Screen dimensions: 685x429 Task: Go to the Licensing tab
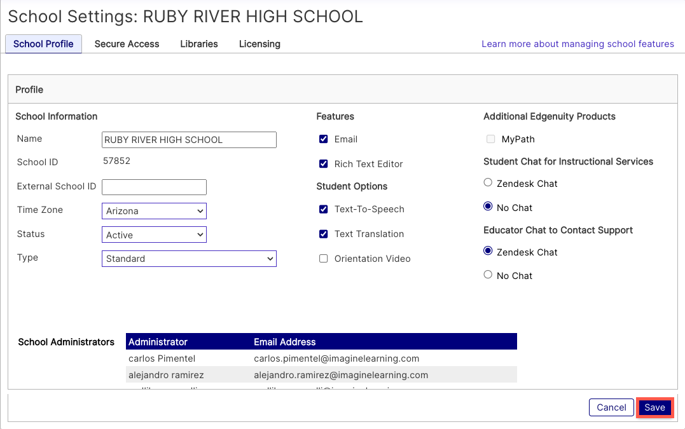pos(259,44)
